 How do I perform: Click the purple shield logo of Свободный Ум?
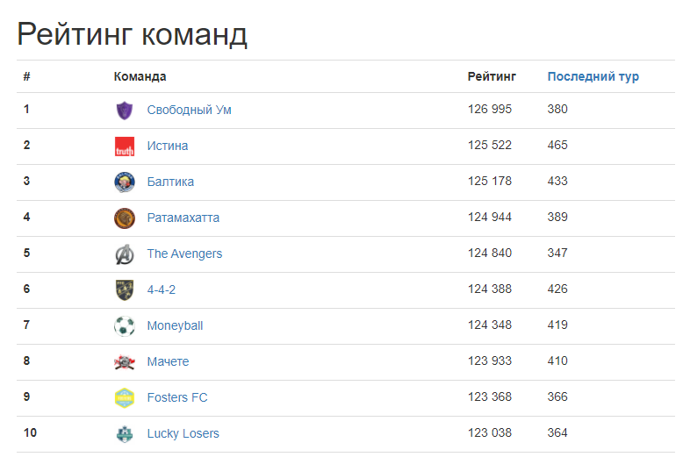[125, 111]
